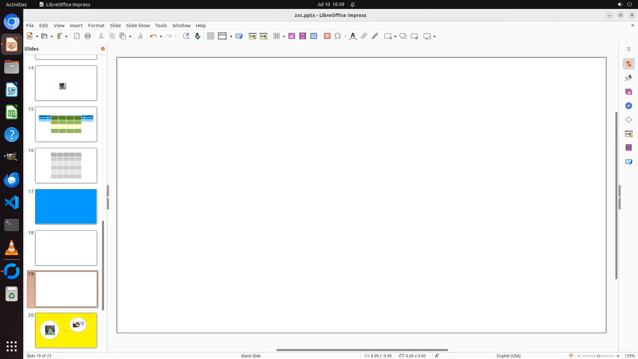This screenshot has height=359, width=638.
Task: Toggle Display Grid button
Action: [x=211, y=36]
